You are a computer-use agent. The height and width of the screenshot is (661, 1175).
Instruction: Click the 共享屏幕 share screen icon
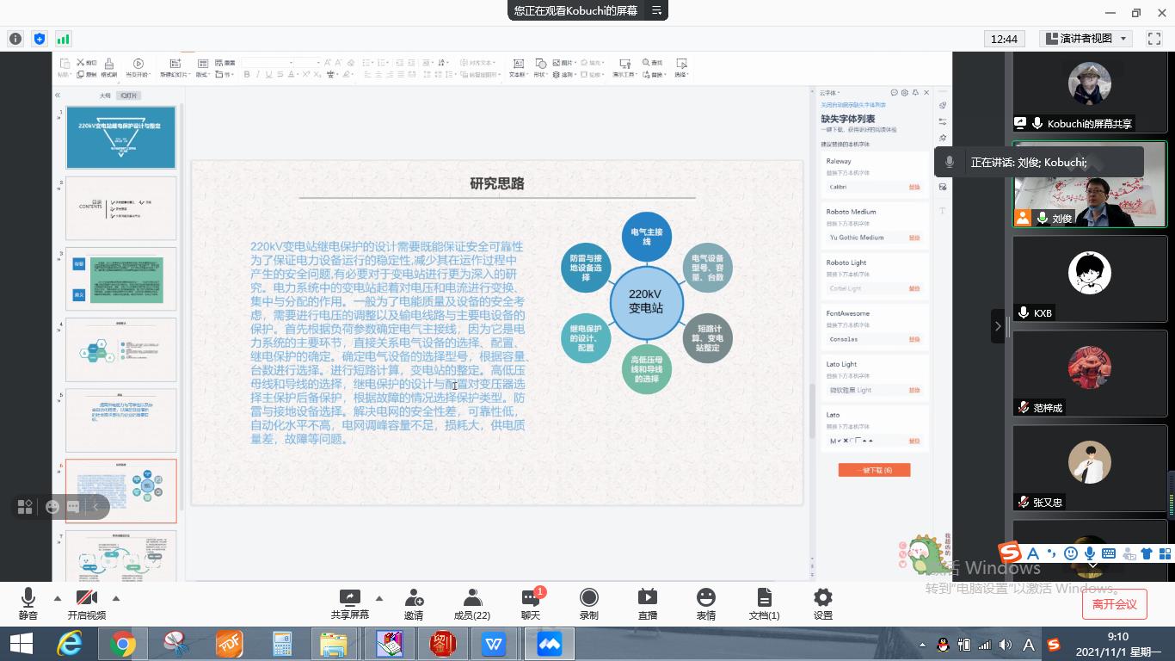click(349, 603)
